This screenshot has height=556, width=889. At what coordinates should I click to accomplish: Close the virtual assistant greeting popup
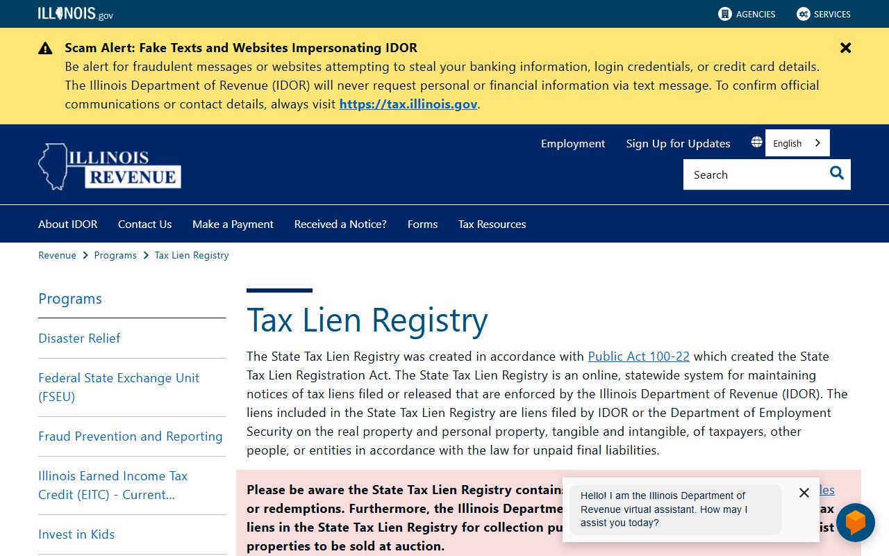click(x=804, y=493)
